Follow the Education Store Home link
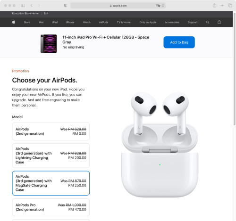The width and height of the screenshot is (236, 221). (x=25, y=13)
